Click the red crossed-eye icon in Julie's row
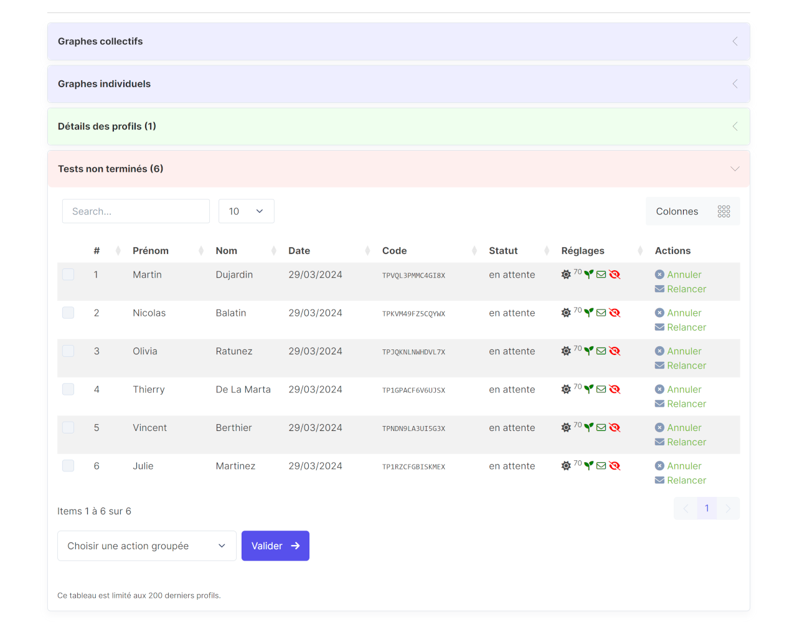This screenshot has height=629, width=797. click(615, 466)
